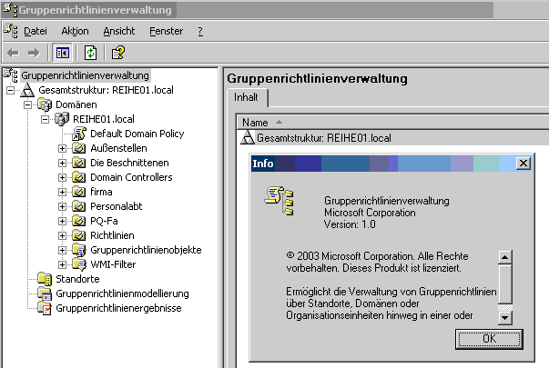Expand the firma node

pos(62,193)
